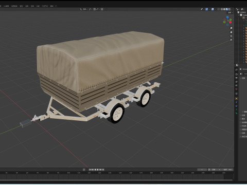
Task: Open the viewport shading options dropdown
Action: pyautogui.click(x=232, y=9)
